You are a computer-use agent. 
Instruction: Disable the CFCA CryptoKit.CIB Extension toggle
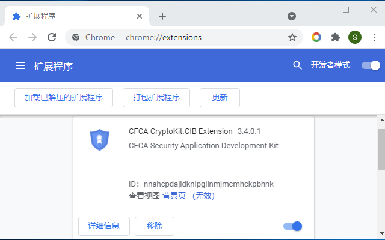tap(293, 226)
